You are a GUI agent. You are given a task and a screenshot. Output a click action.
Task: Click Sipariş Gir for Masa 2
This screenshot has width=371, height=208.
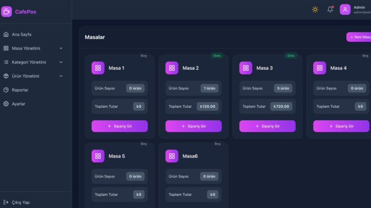(x=193, y=126)
